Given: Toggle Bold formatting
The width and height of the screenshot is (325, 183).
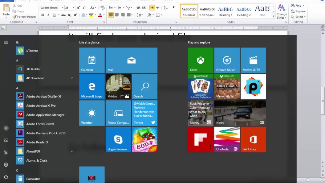Looking at the screenshot, I should (42, 15).
